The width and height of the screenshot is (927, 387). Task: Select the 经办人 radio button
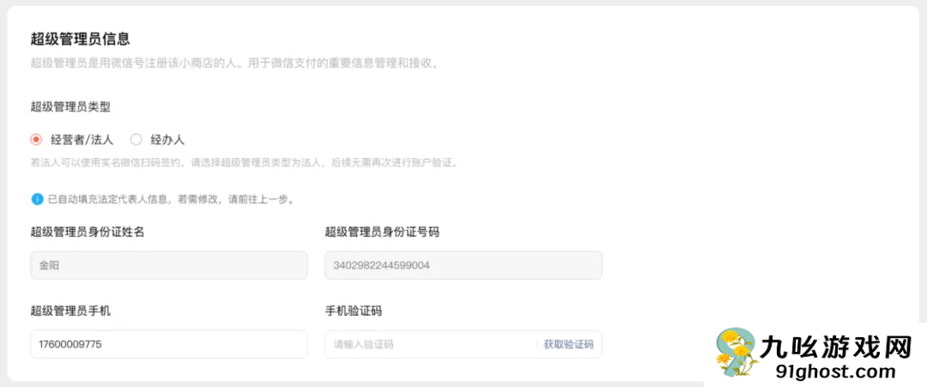(x=136, y=139)
